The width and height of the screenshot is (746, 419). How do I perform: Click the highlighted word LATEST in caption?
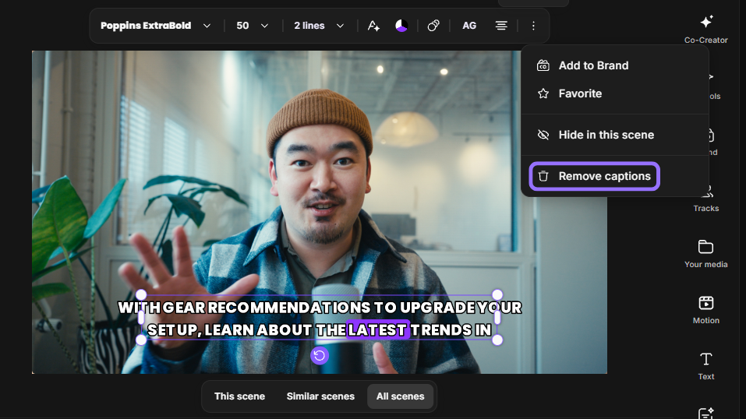pos(378,329)
